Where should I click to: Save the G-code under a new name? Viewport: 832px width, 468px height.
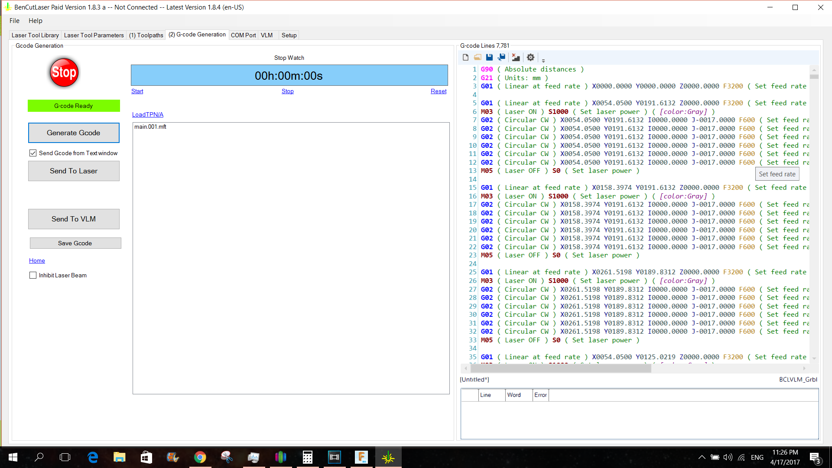(502, 57)
